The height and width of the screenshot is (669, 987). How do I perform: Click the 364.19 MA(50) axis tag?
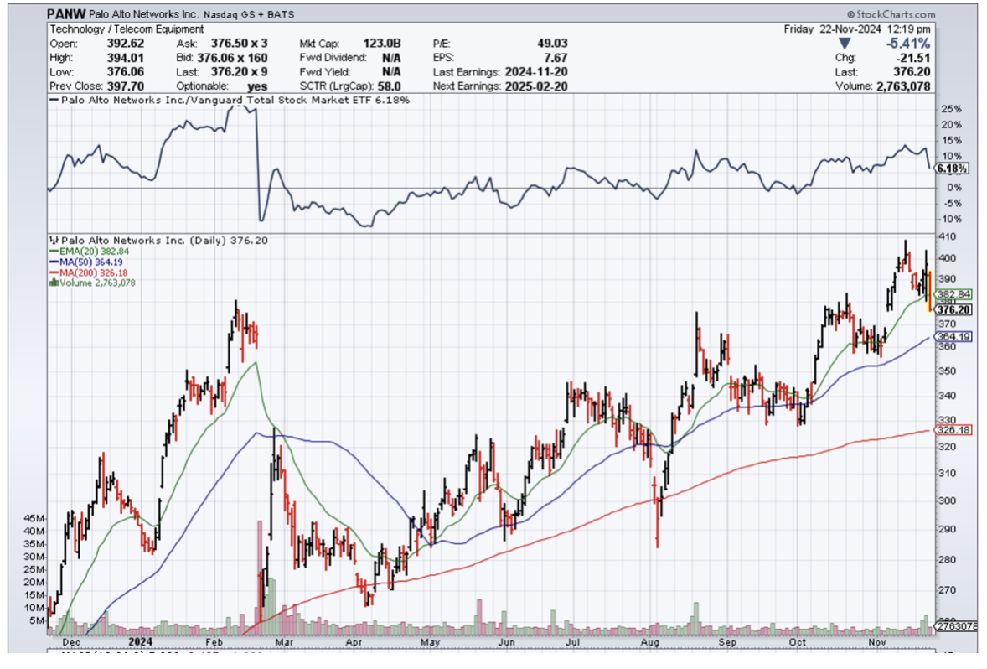(x=952, y=336)
